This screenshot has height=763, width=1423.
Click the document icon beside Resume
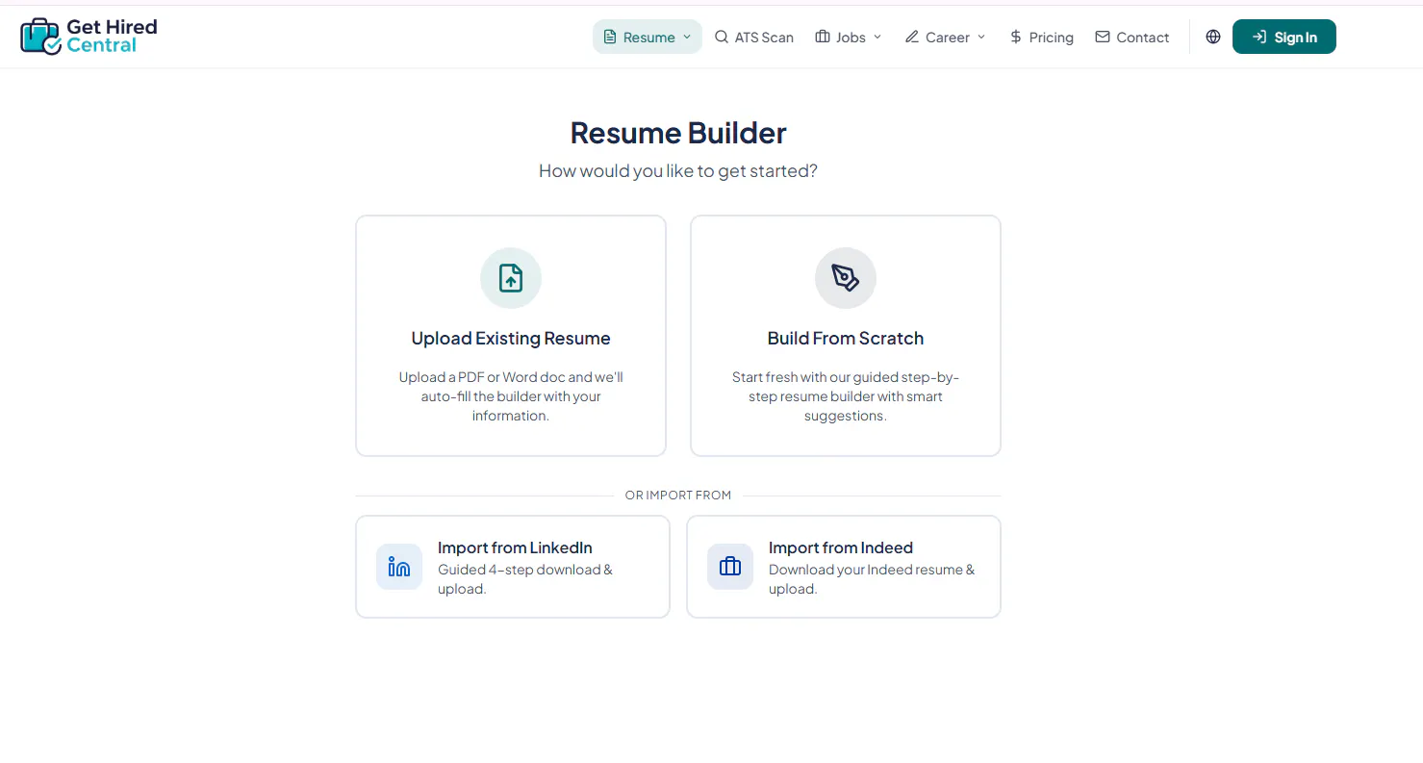click(x=610, y=37)
